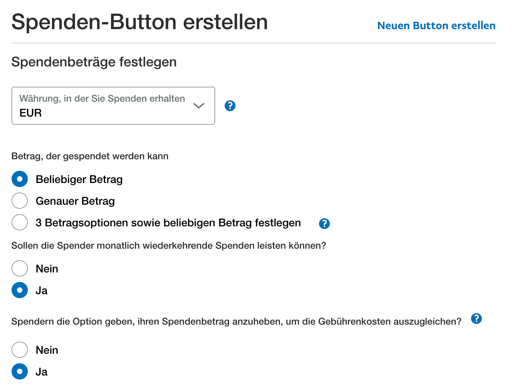Click the 'Betrag, der gespendet werden kann' label
Image resolution: width=526 pixels, height=389 pixels.
pos(90,156)
